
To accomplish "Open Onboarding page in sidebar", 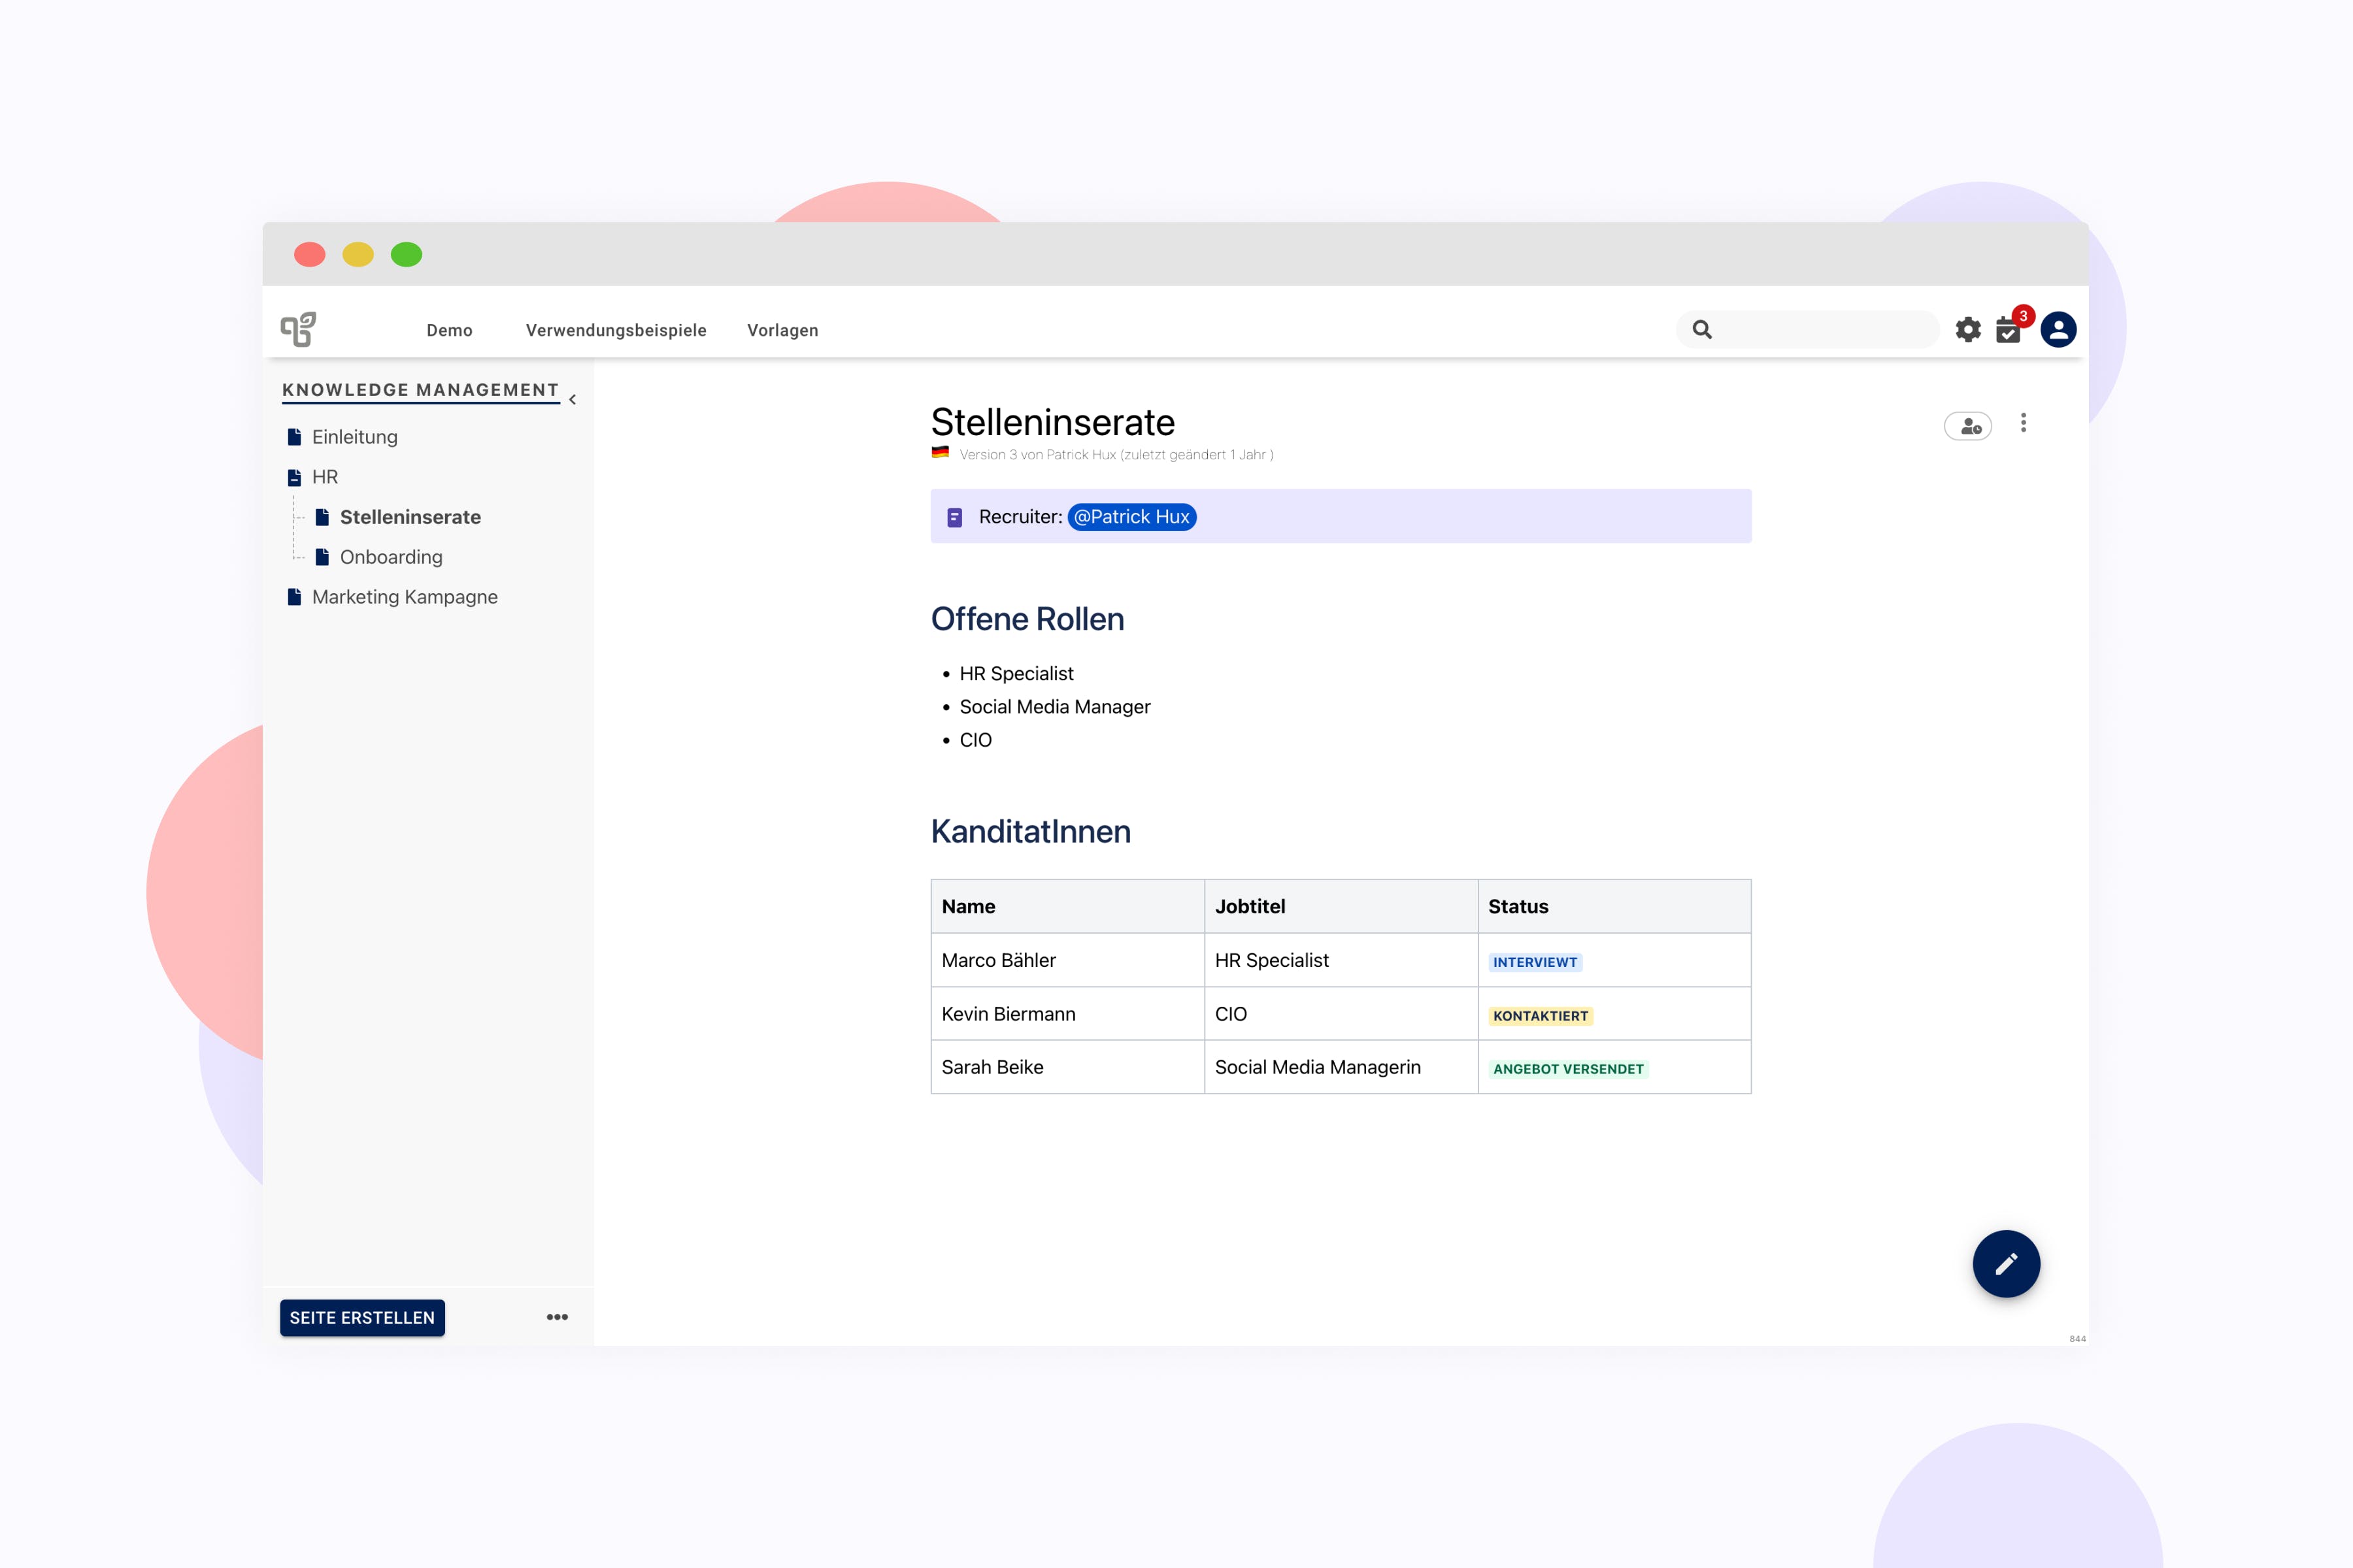I will pyautogui.click(x=390, y=557).
